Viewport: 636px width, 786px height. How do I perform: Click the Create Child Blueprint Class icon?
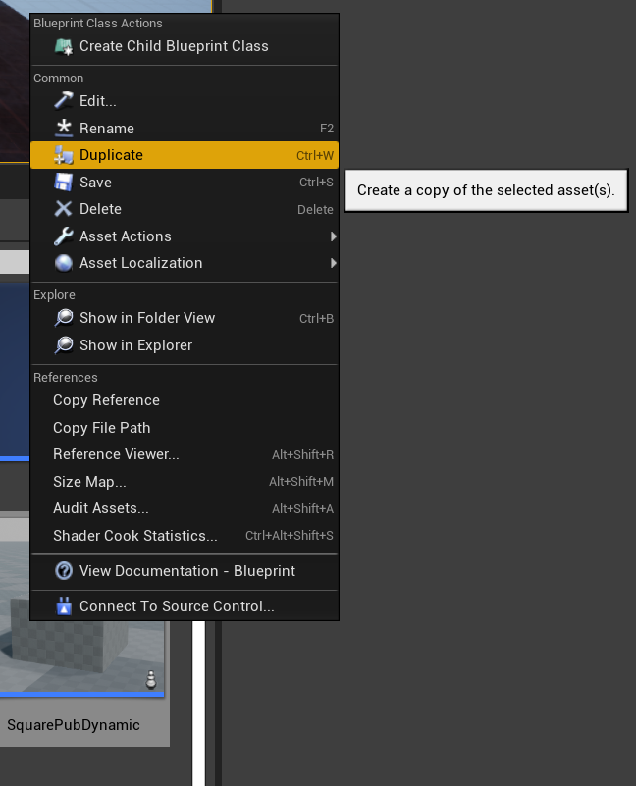(x=64, y=47)
